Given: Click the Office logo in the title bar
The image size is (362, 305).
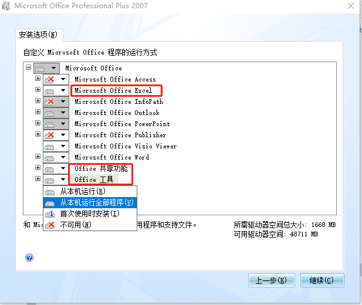Looking at the screenshot, I should coord(6,6).
